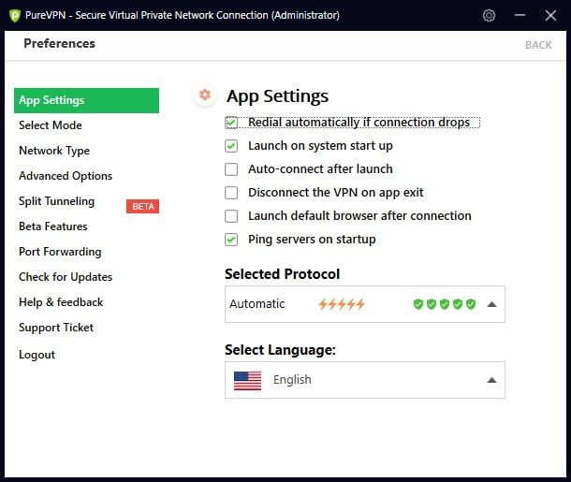Click Logout in sidebar
Viewport: 571px width, 482px height.
tap(37, 355)
